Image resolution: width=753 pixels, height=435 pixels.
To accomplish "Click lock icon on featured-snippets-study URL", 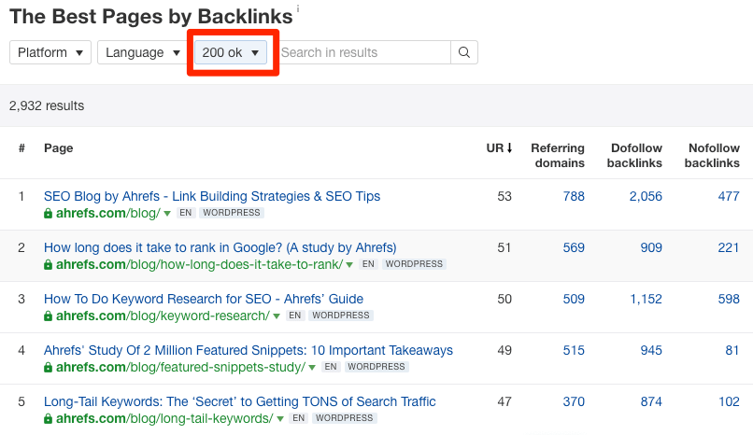I will coord(48,367).
